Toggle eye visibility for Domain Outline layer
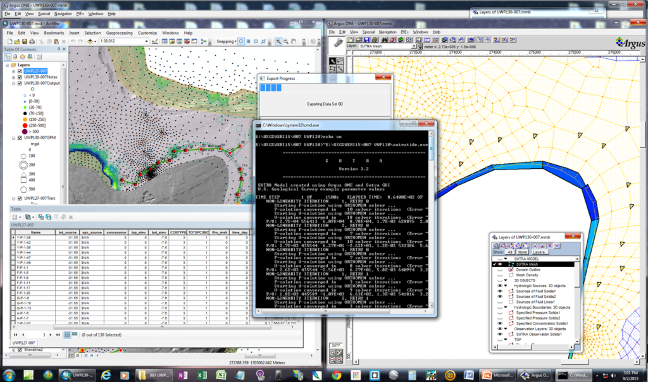The height and width of the screenshot is (382, 648). pyautogui.click(x=500, y=269)
